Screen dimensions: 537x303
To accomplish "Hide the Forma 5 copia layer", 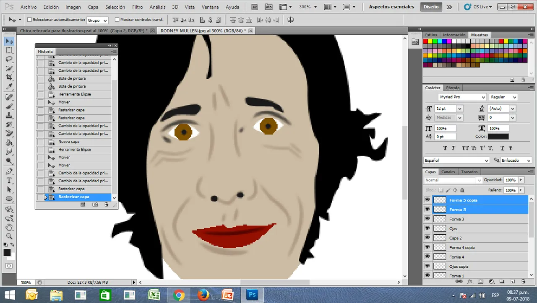I will tap(428, 200).
